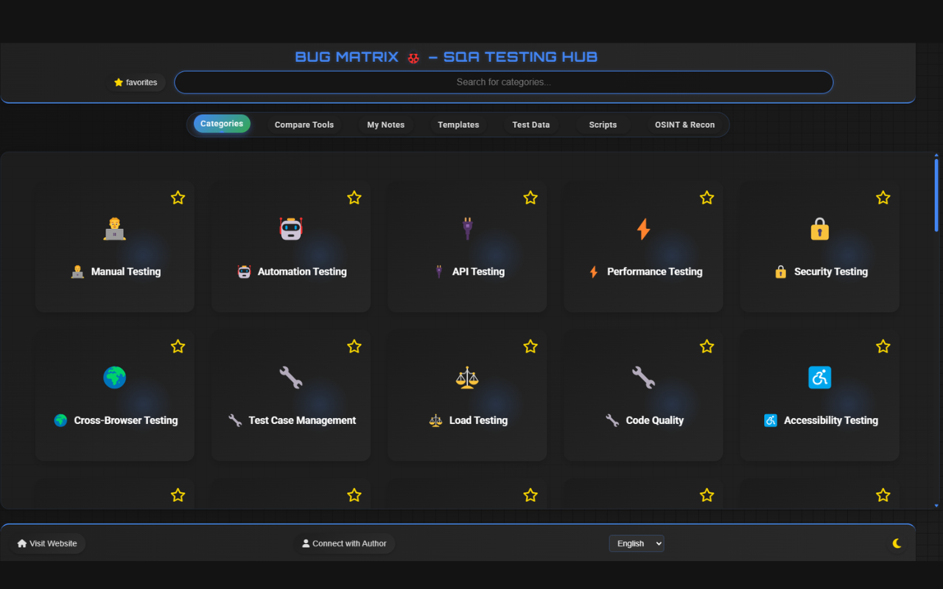943x589 pixels.
Task: Open Connect with Author
Action: tap(344, 543)
